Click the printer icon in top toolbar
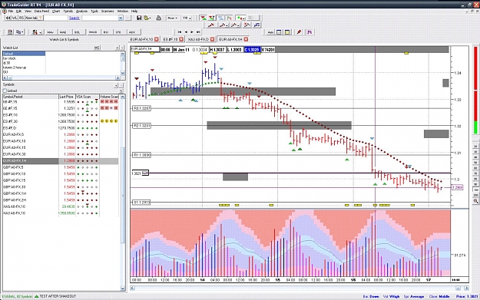Screen dimensions: 480x300 click(158, 18)
